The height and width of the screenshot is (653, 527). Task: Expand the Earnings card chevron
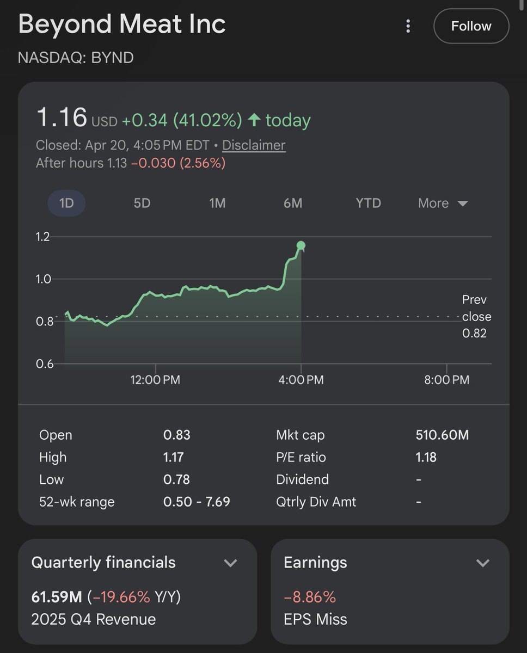483,563
